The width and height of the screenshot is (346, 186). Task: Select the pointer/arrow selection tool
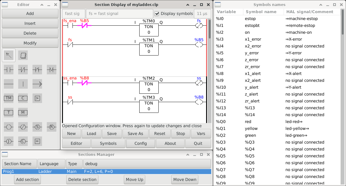coord(9,55)
